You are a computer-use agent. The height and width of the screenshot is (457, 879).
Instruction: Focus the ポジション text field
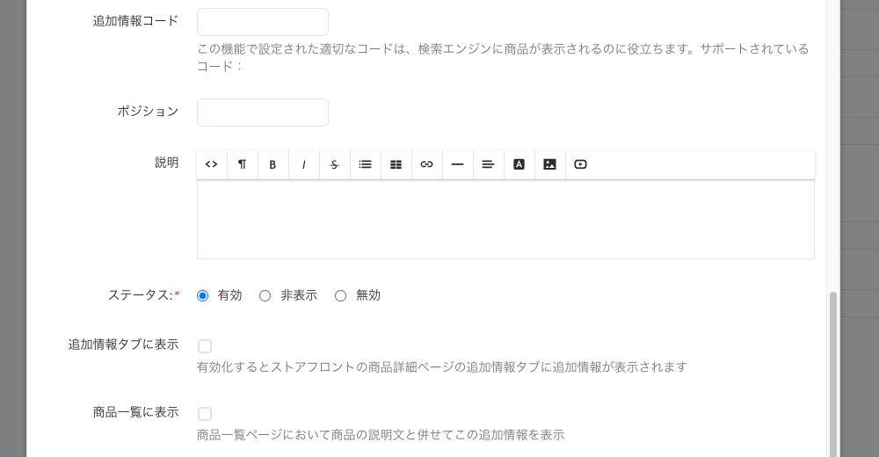point(262,112)
